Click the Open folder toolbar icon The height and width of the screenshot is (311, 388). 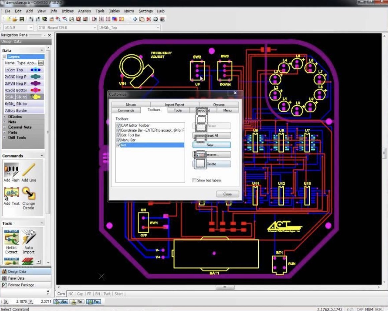click(15, 19)
